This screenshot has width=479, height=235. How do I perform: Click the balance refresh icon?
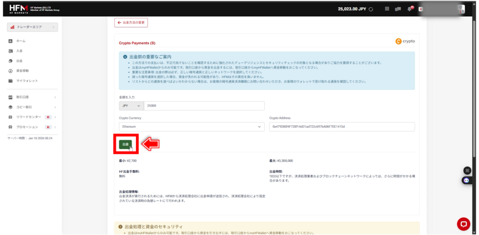371,9
